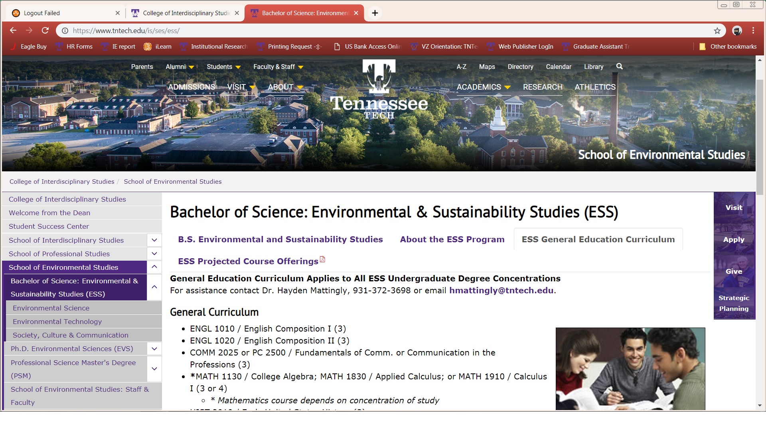Click the site information icon in address bar
Image resolution: width=766 pixels, height=424 pixels.
tap(65, 31)
